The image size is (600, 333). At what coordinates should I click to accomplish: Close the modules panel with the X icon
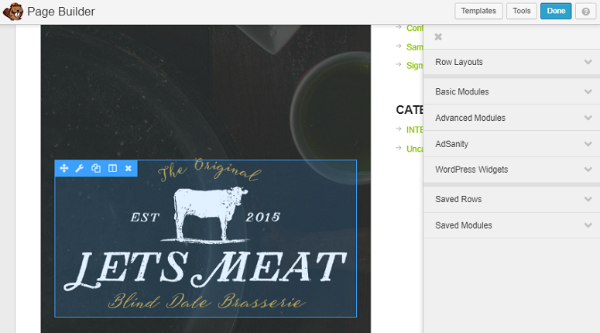pos(438,36)
